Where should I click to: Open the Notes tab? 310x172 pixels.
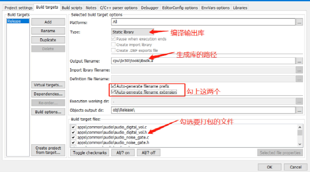pos(91,7)
